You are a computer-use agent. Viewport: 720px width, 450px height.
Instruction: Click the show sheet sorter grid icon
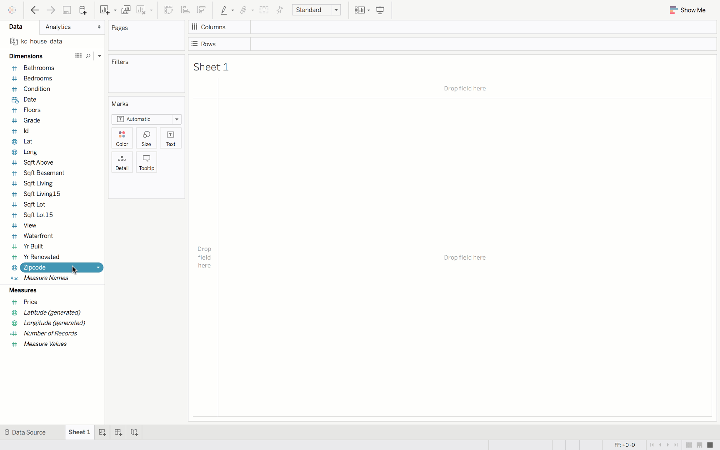pos(689,445)
